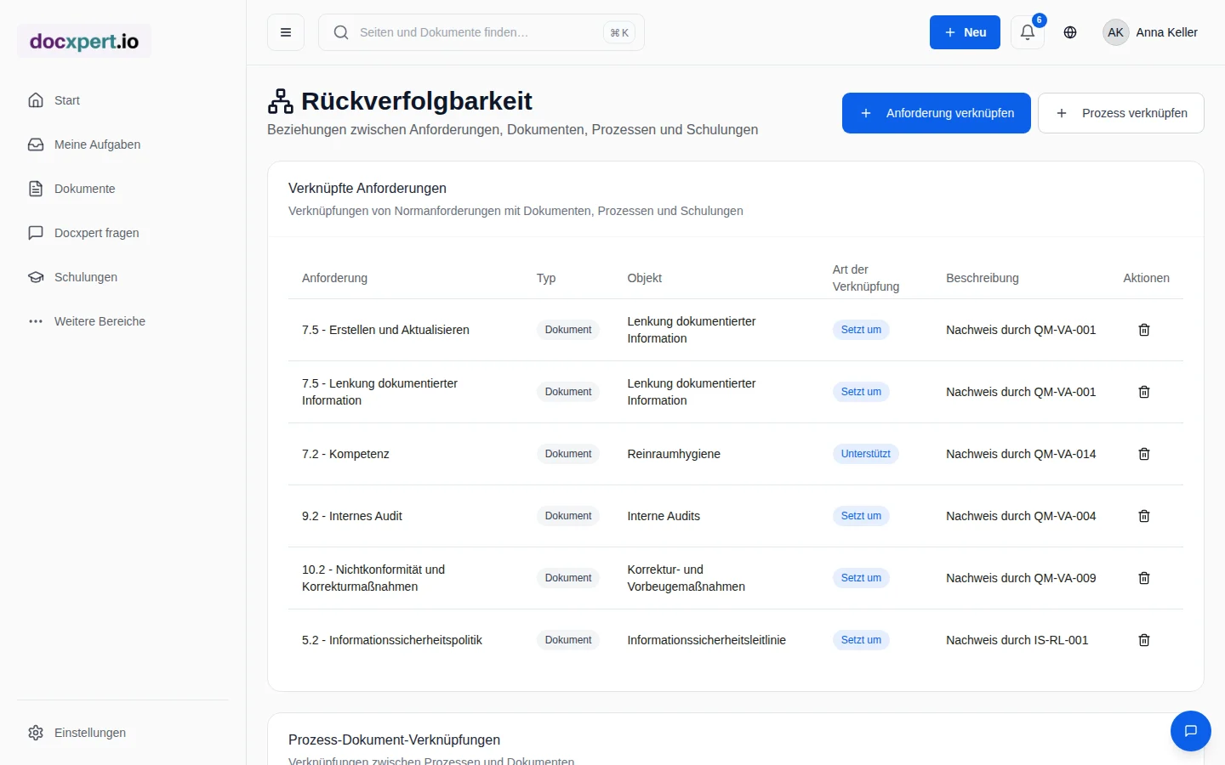This screenshot has width=1225, height=765.
Task: Delete the 7.5 Erstellen und Aktualisieren link
Action: coord(1144,330)
